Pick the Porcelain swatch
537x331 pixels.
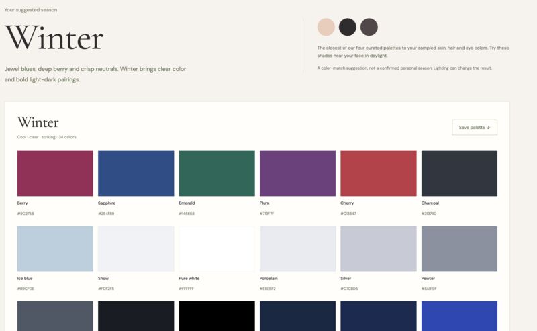297,249
